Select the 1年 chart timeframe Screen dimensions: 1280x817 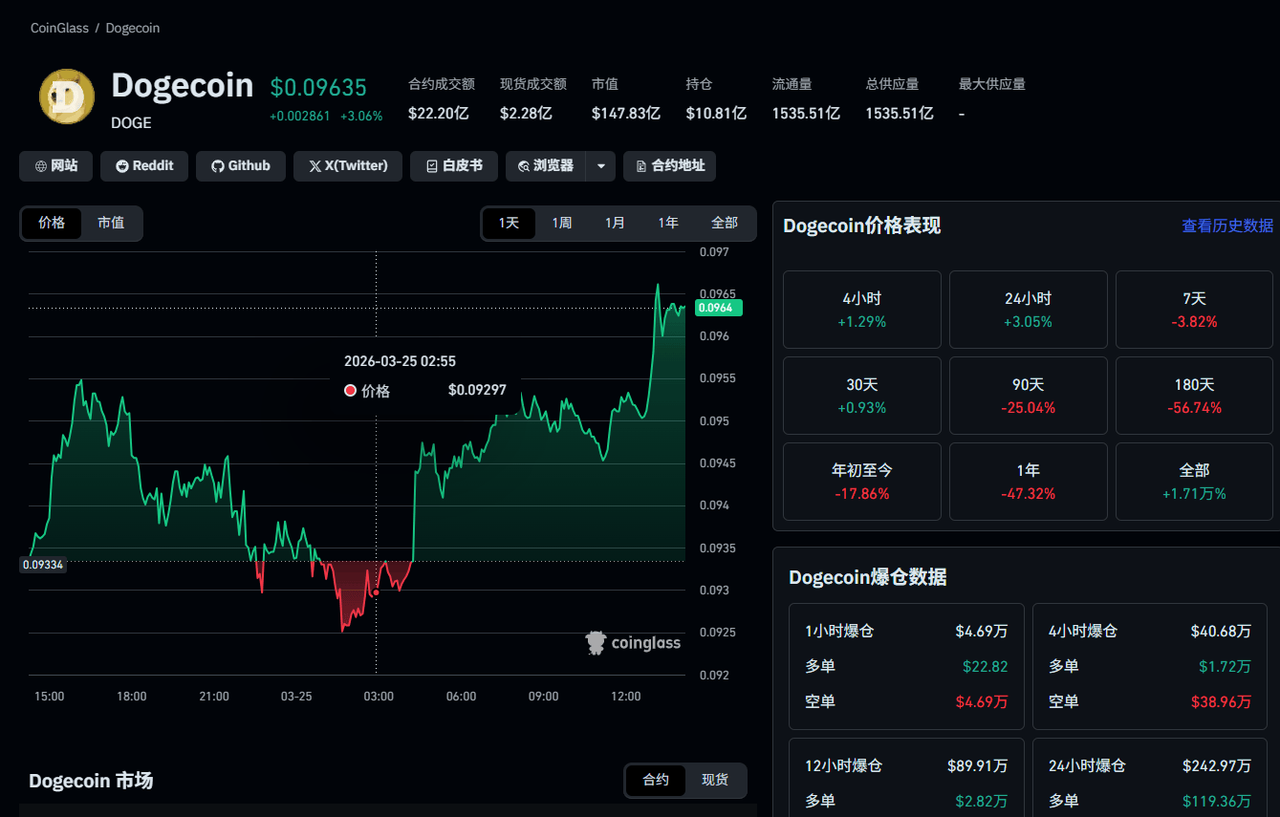668,223
